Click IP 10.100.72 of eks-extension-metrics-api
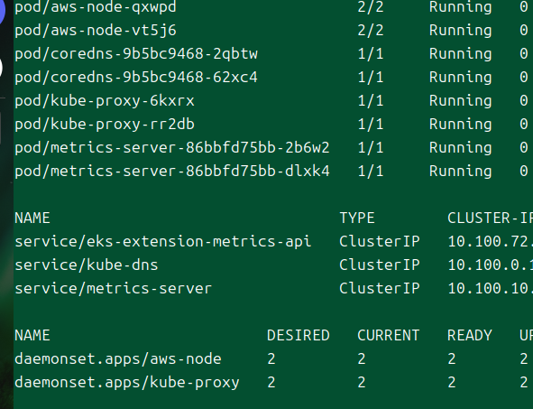The width and height of the screenshot is (533, 409). point(491,242)
